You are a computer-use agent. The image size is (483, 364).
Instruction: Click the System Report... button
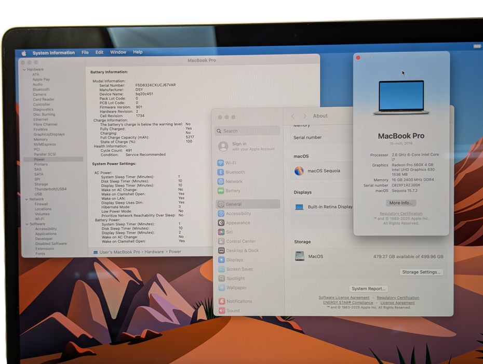click(368, 289)
